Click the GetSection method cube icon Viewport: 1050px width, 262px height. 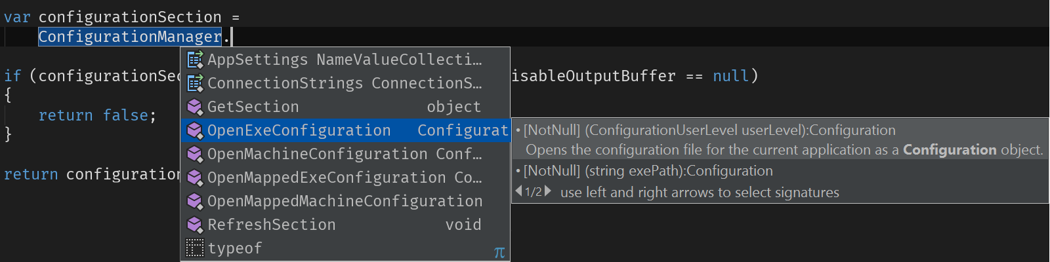[x=195, y=107]
